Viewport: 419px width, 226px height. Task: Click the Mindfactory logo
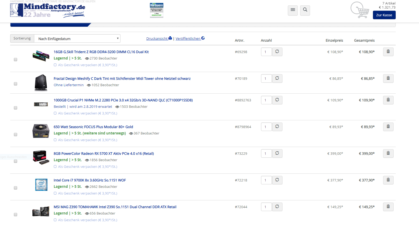coord(48,10)
